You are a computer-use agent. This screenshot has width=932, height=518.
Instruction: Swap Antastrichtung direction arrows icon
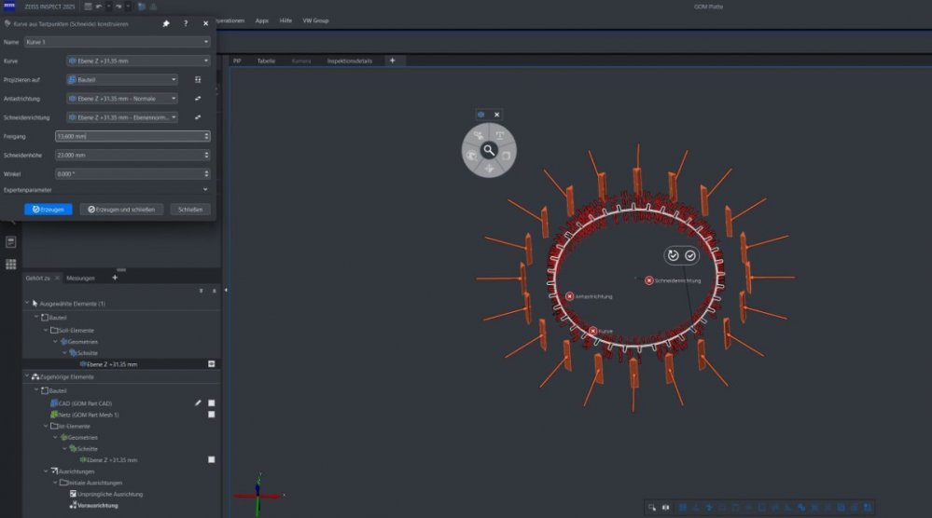[x=198, y=98]
